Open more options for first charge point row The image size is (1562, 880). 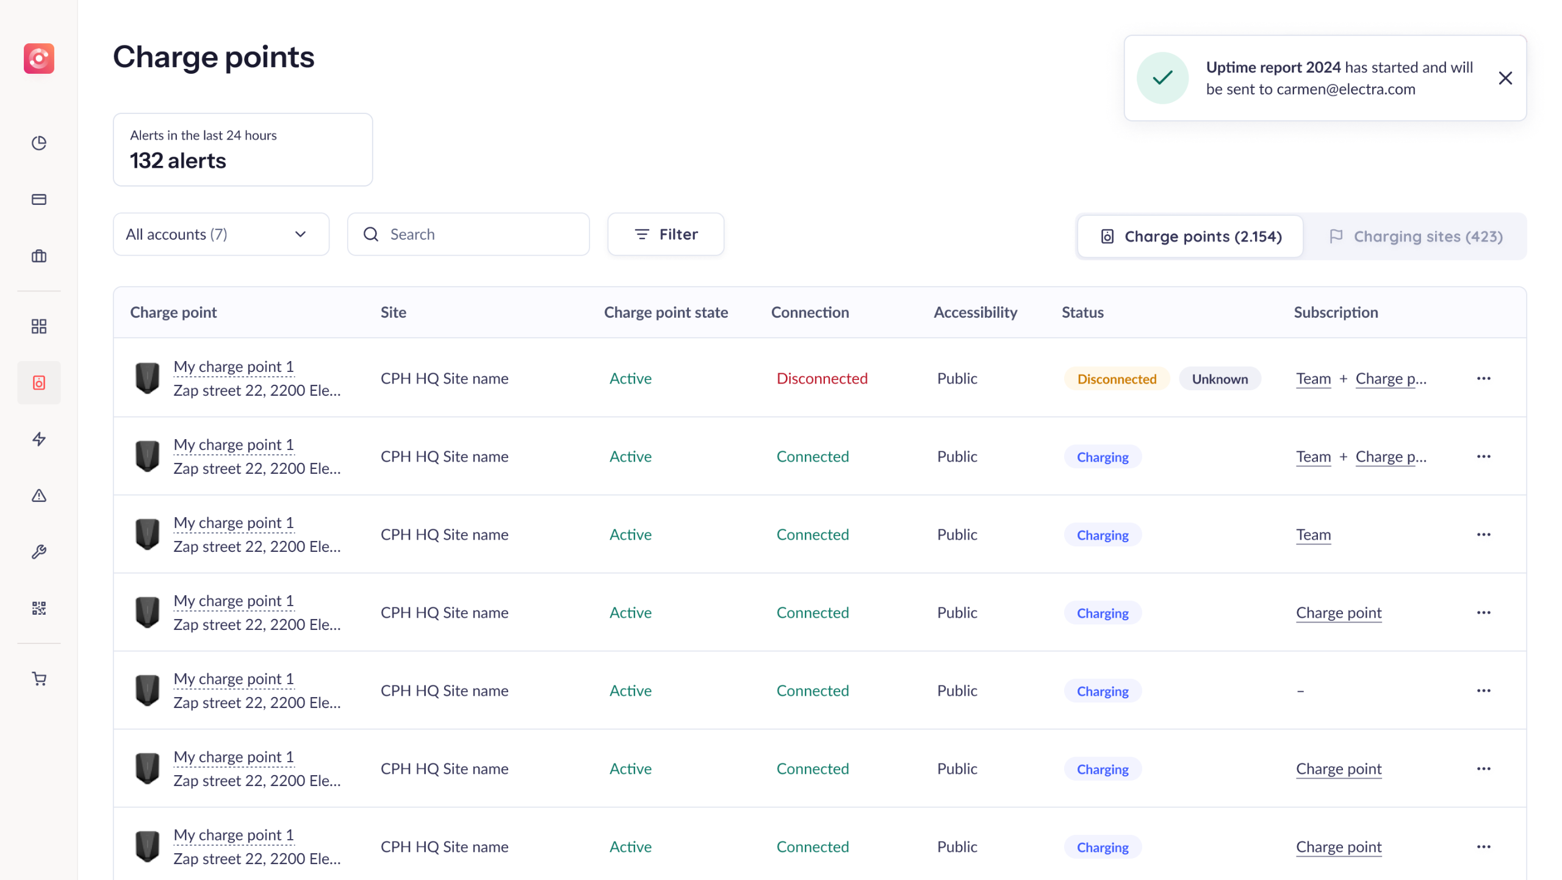click(x=1483, y=379)
